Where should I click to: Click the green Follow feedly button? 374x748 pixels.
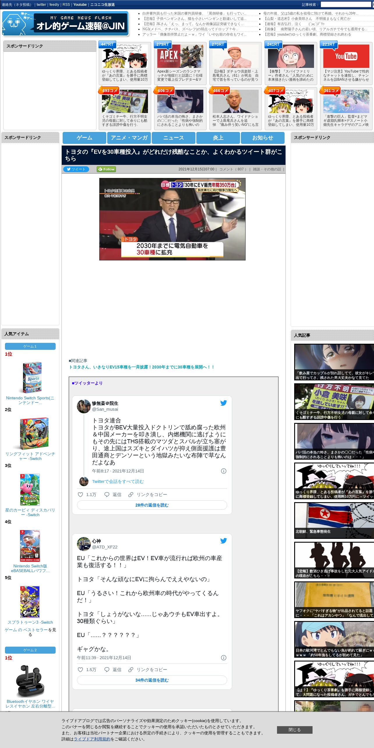106,169
